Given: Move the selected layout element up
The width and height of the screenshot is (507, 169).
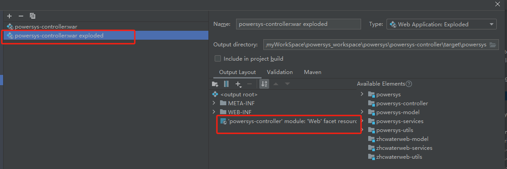Looking at the screenshot, I should [276, 84].
